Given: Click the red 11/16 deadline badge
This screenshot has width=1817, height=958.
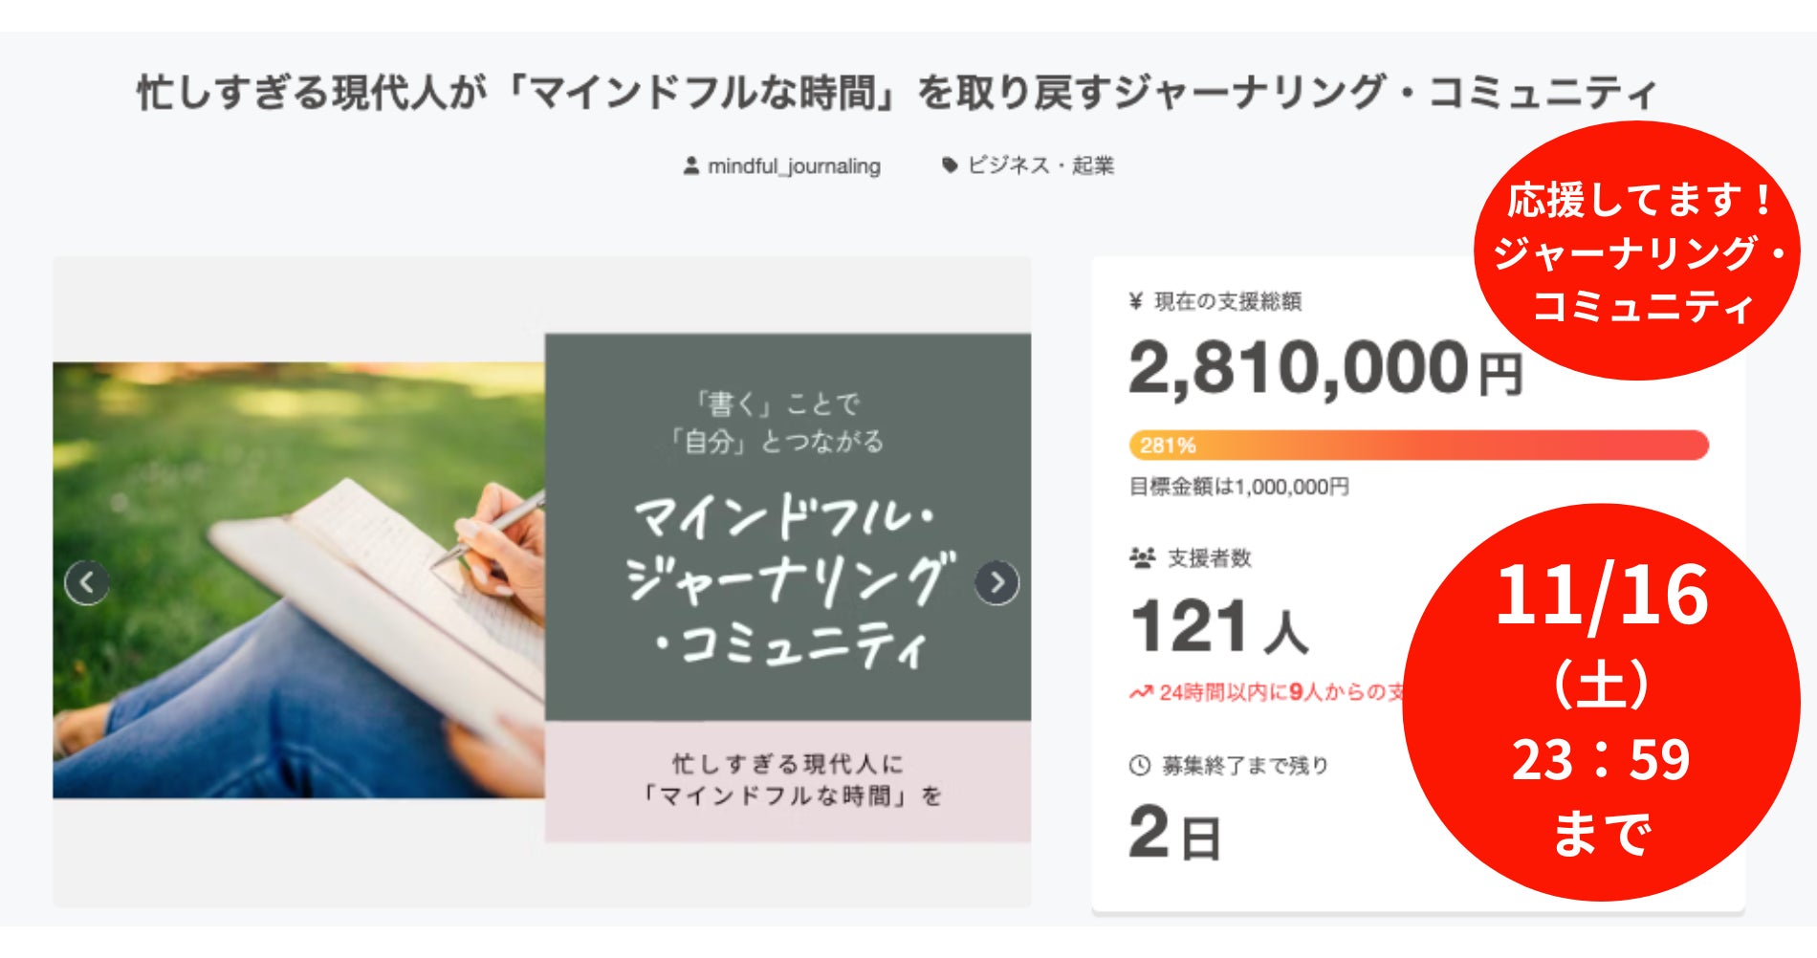Looking at the screenshot, I should click(1601, 703).
